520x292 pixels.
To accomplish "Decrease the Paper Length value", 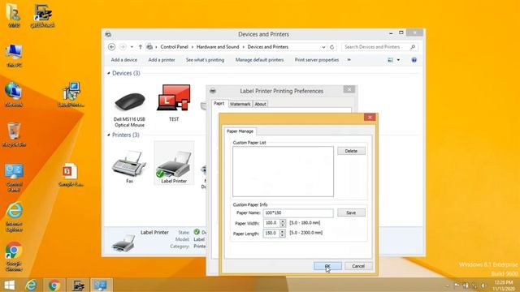I will point(282,235).
